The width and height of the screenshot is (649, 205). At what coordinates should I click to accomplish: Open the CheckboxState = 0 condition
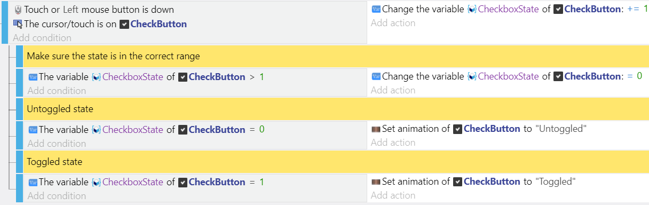[146, 129]
